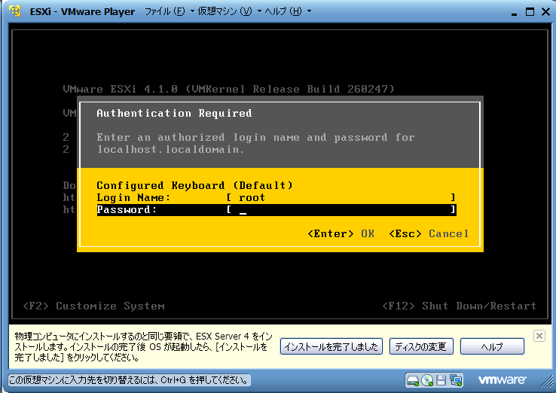
Task: Click the floppy drive status icon
Action: pos(441,381)
